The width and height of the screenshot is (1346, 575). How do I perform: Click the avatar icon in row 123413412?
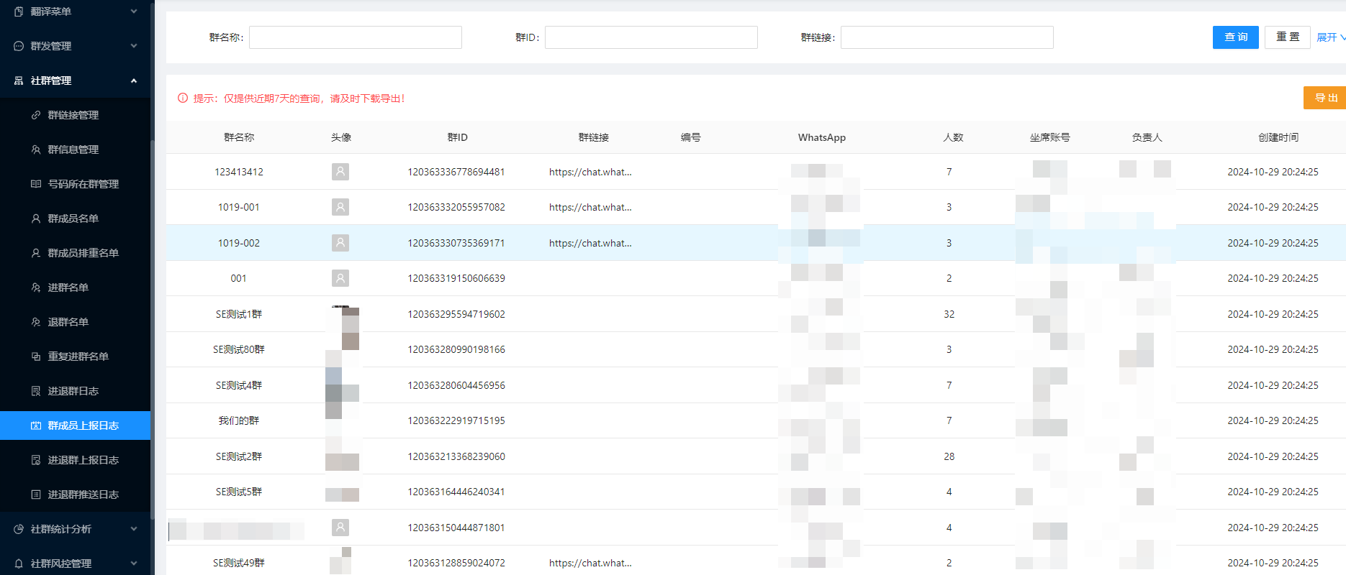(340, 172)
